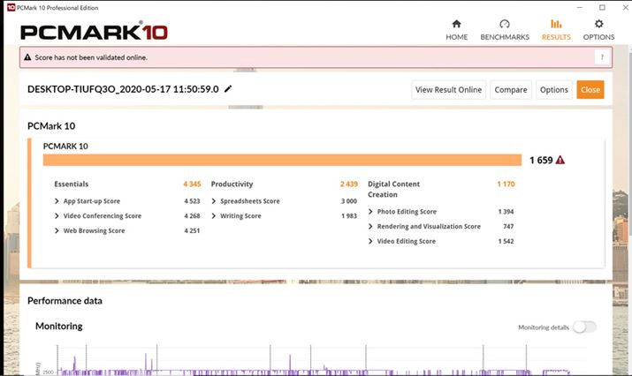Image resolution: width=632 pixels, height=376 pixels.
Task: Click the Home icon in navigation
Action: pyautogui.click(x=456, y=25)
